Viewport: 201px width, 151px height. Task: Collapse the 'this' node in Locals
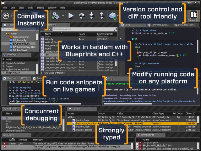69,117
